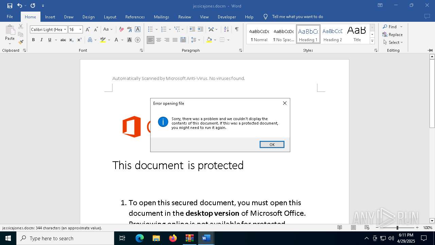Click the Copy icon in Clipboard group
Screen dimensions: 435x245
[x=21, y=34]
